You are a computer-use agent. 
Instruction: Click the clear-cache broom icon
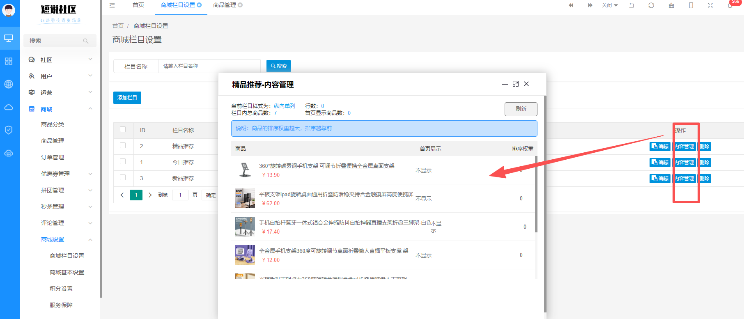[671, 5]
